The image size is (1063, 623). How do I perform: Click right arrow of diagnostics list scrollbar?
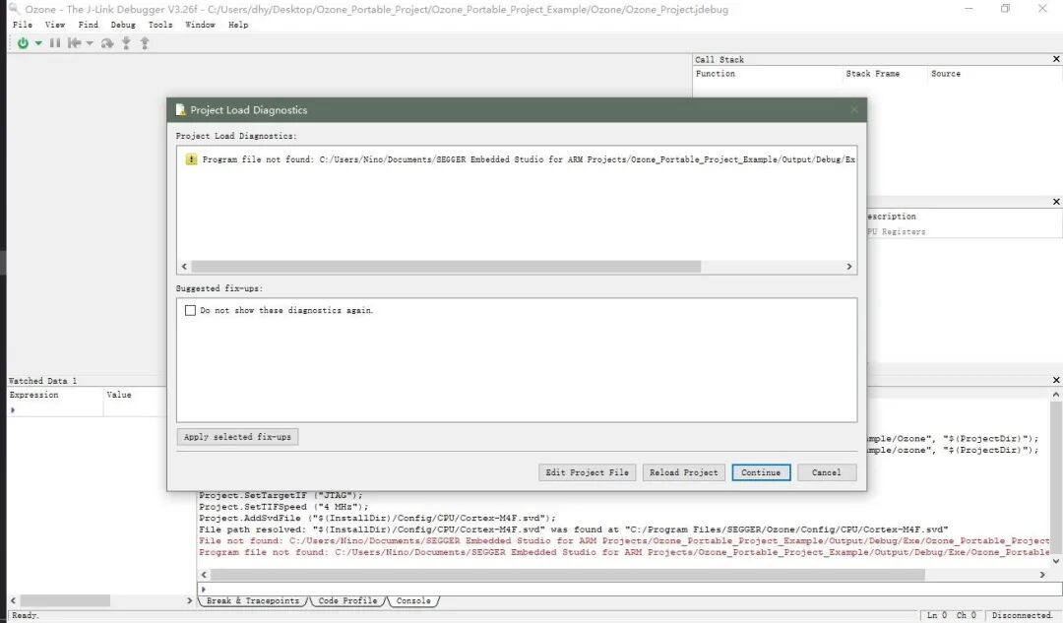(x=848, y=267)
